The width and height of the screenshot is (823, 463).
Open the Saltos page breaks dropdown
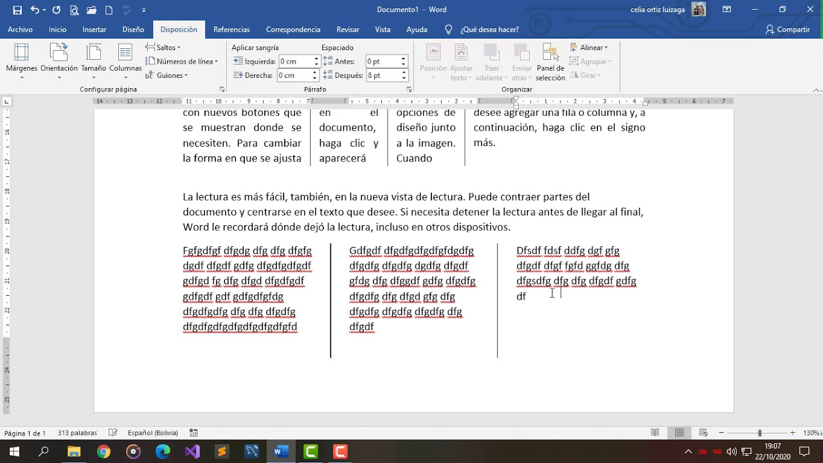pyautogui.click(x=163, y=48)
